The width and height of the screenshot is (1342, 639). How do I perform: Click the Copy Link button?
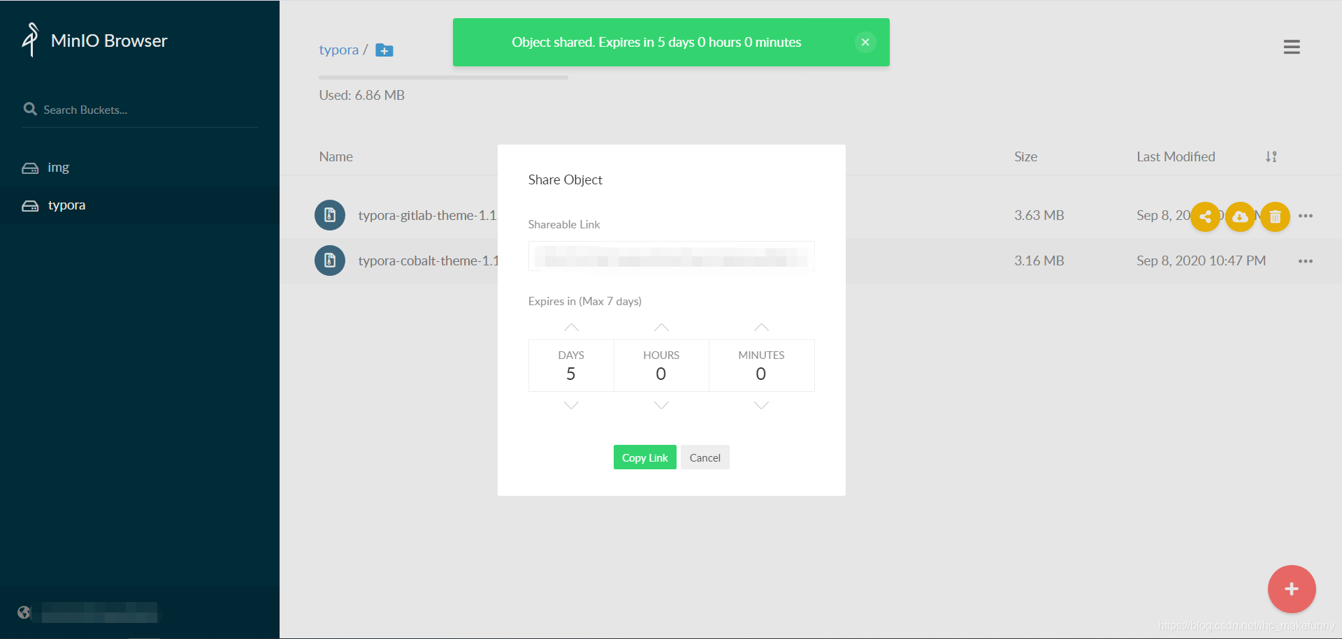pyautogui.click(x=644, y=457)
